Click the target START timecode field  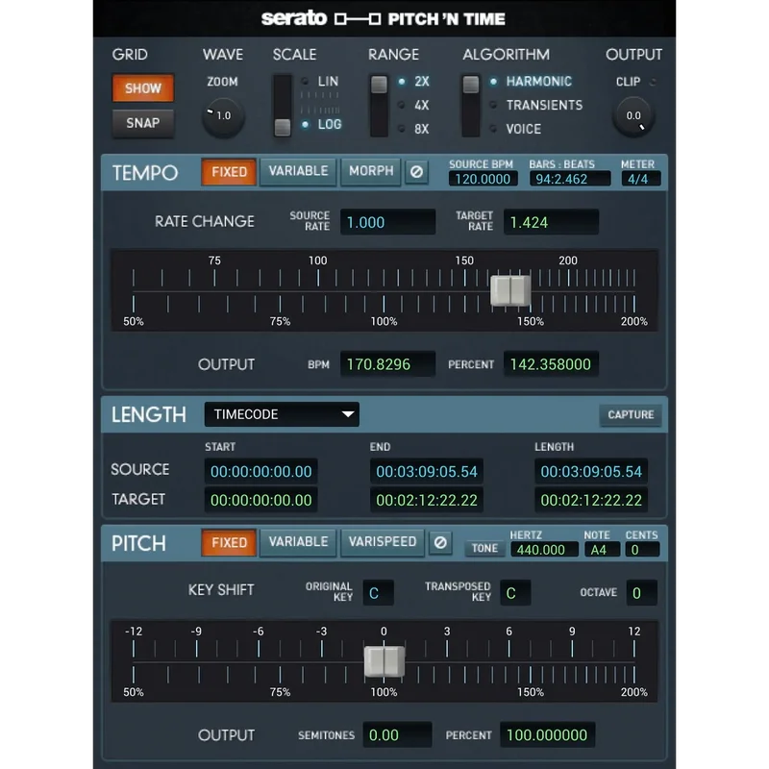tap(260, 500)
